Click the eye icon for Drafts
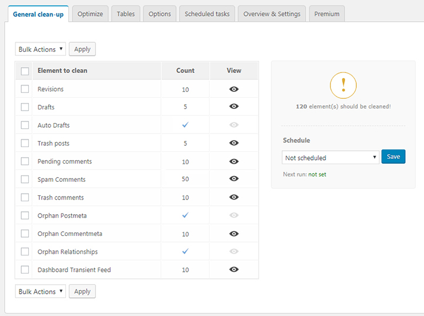This screenshot has height=316, width=424. pyautogui.click(x=234, y=107)
